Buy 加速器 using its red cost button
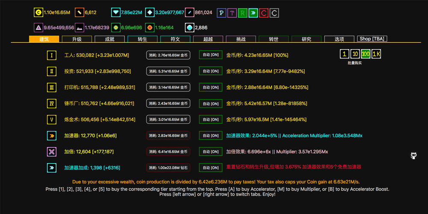428x214 pixels. [168, 136]
